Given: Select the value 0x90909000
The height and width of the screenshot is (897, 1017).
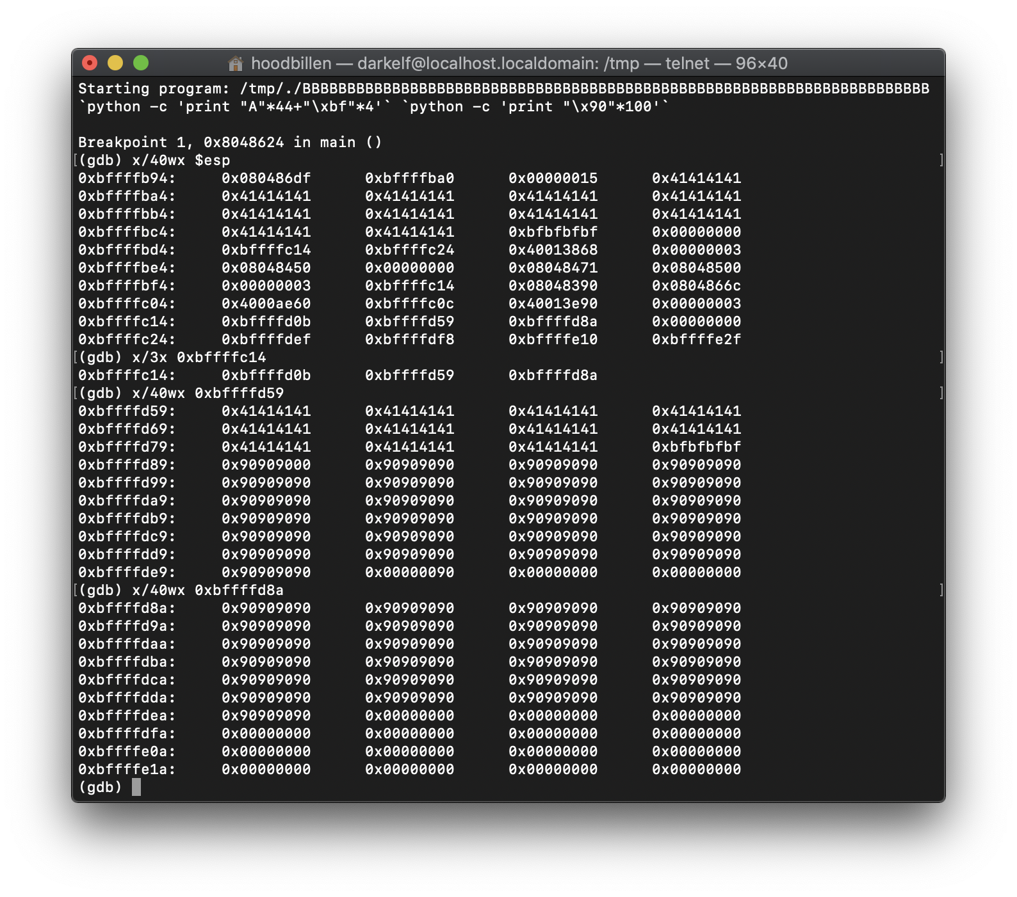Looking at the screenshot, I should click(266, 464).
